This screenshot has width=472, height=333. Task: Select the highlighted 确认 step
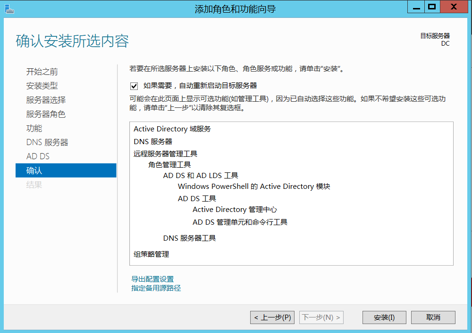coord(34,171)
